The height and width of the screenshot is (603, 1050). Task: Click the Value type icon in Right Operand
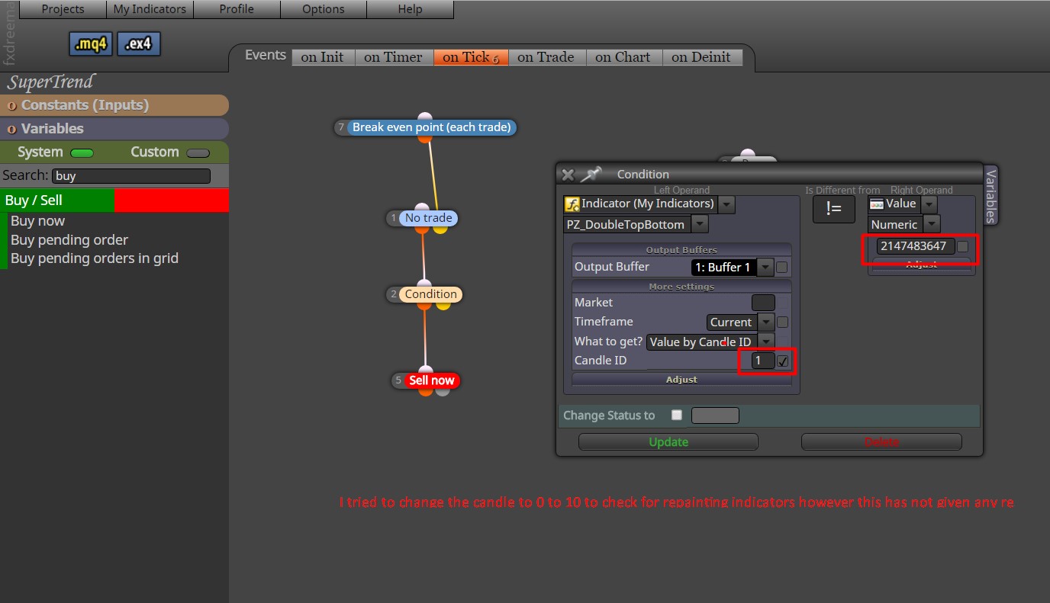(x=877, y=204)
